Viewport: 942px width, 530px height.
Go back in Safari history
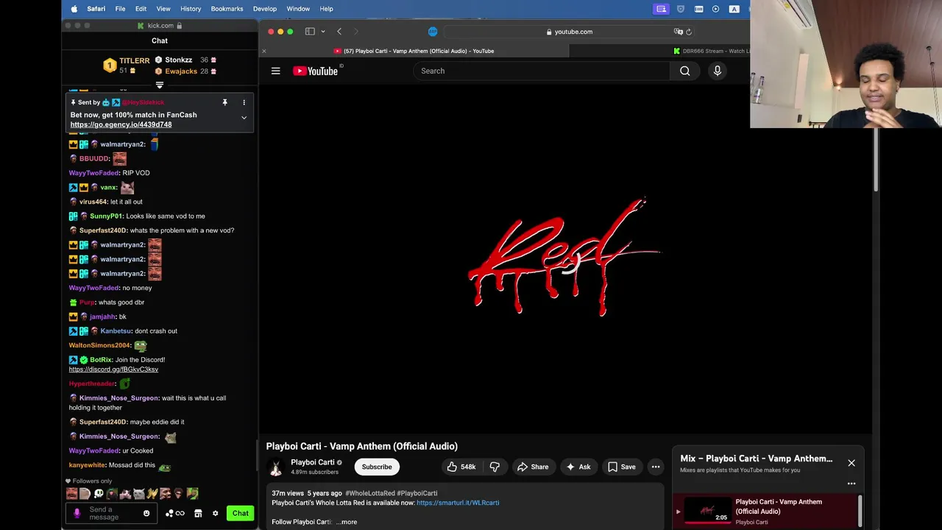click(339, 32)
